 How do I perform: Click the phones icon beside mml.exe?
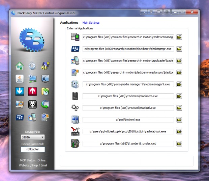click(x=75, y=120)
